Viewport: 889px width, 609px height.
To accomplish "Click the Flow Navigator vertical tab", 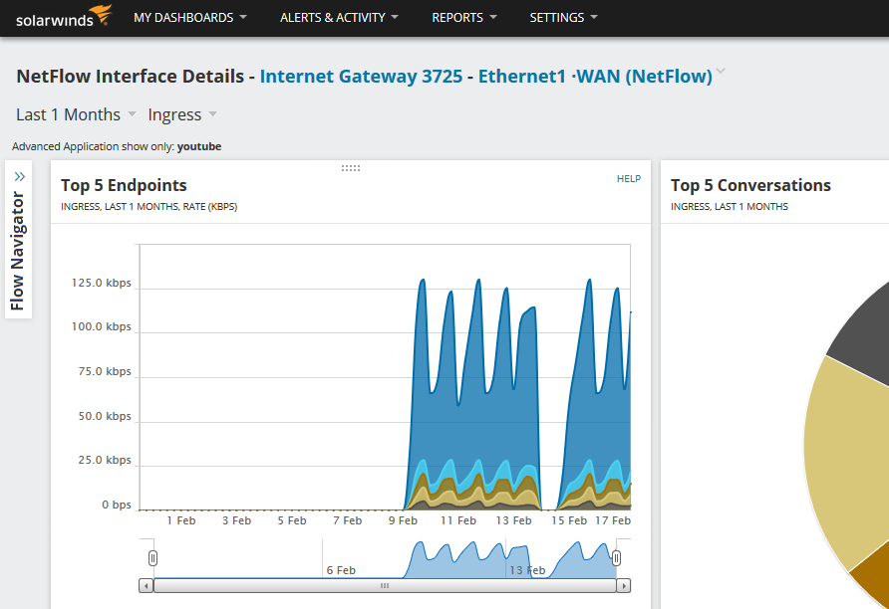I will 18,251.
